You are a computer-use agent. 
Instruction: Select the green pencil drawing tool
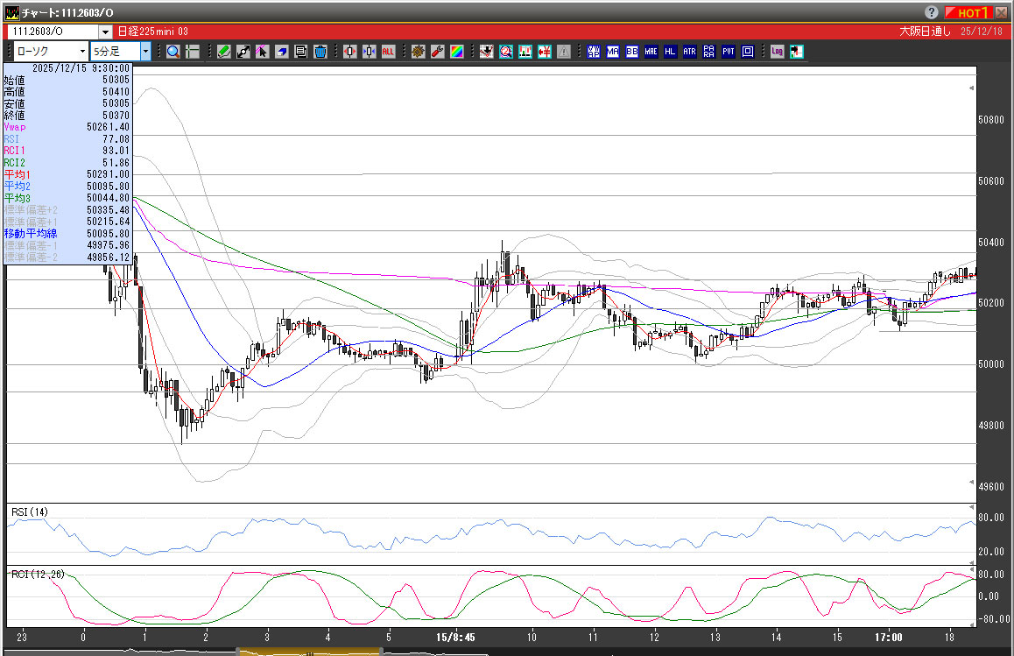coord(224,52)
